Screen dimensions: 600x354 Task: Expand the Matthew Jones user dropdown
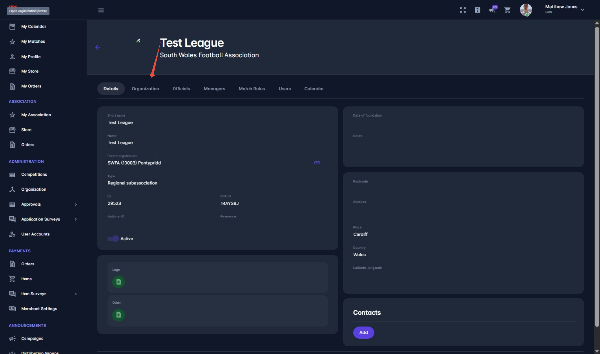tap(582, 10)
